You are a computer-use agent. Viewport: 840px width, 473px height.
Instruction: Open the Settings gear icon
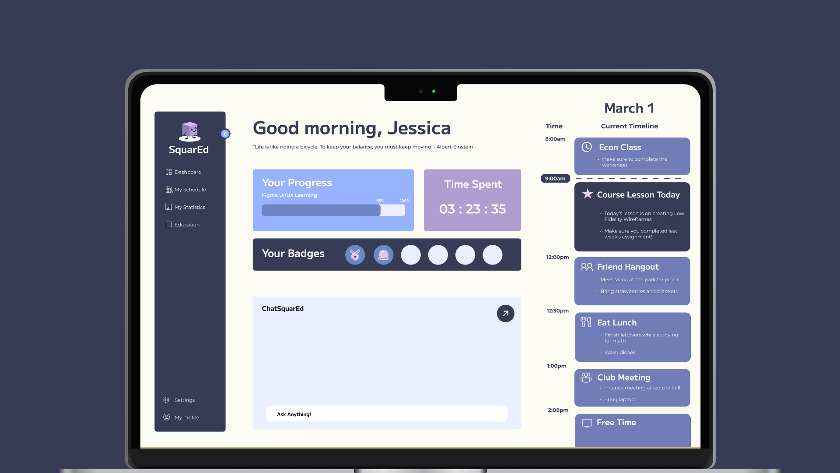(166, 400)
